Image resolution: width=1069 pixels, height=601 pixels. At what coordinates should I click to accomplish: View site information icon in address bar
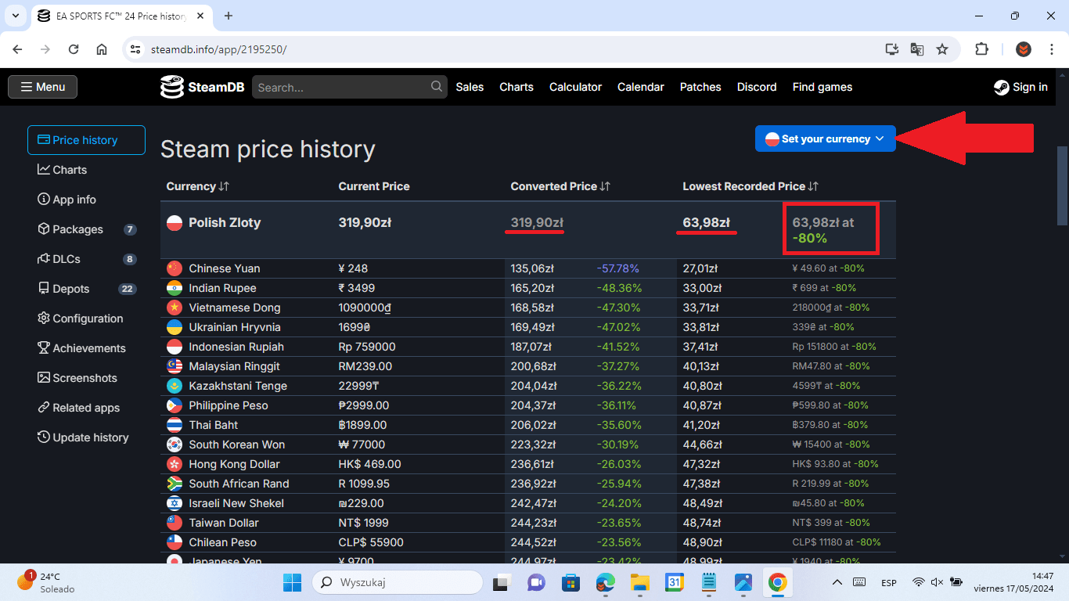point(135,49)
